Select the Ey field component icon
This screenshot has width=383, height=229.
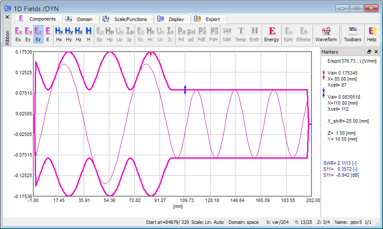(28, 34)
